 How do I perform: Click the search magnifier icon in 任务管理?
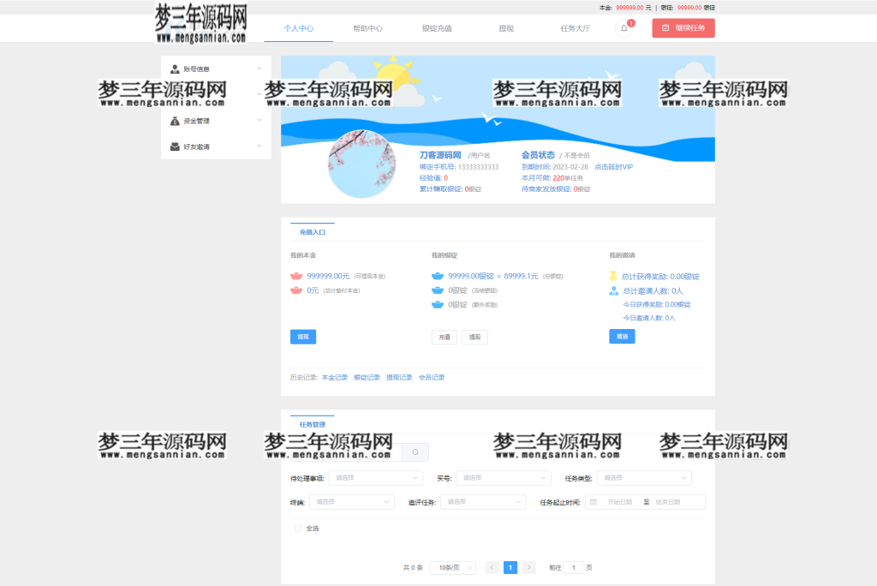pos(415,451)
